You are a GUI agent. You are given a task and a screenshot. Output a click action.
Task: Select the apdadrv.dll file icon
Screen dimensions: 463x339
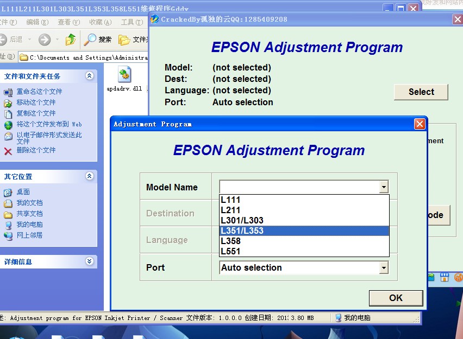124,74
